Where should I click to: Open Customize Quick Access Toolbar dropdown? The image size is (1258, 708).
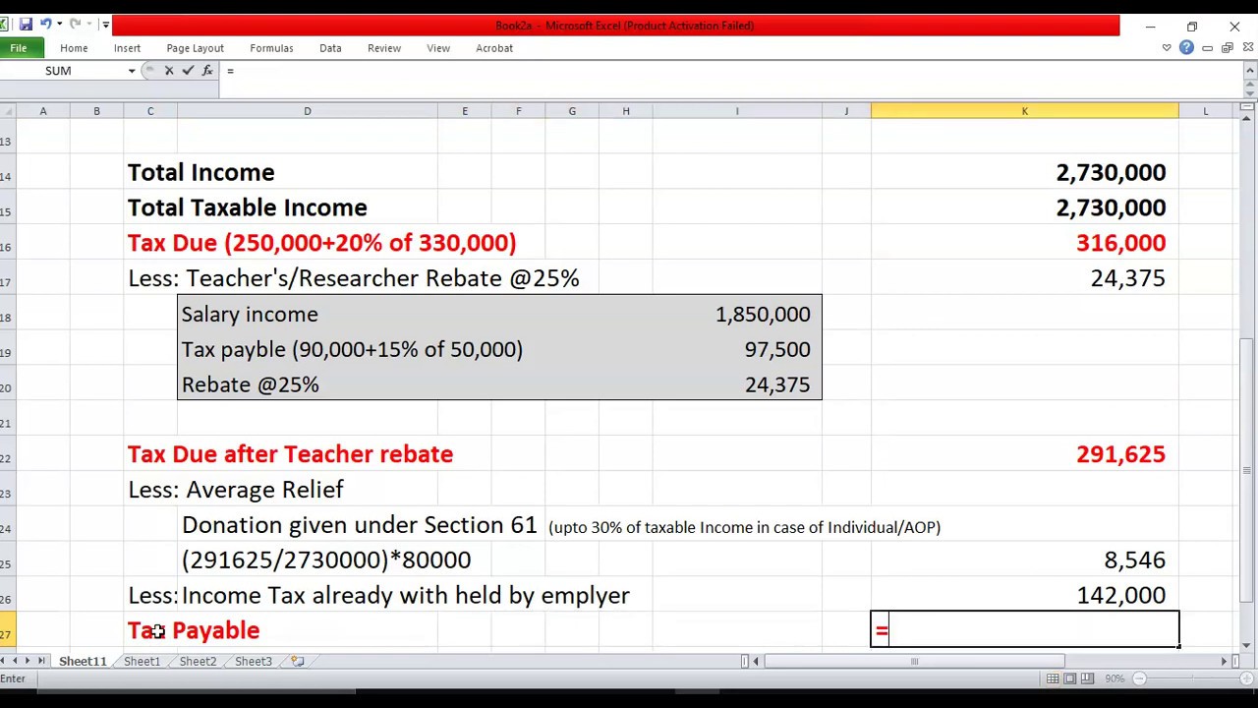105,25
